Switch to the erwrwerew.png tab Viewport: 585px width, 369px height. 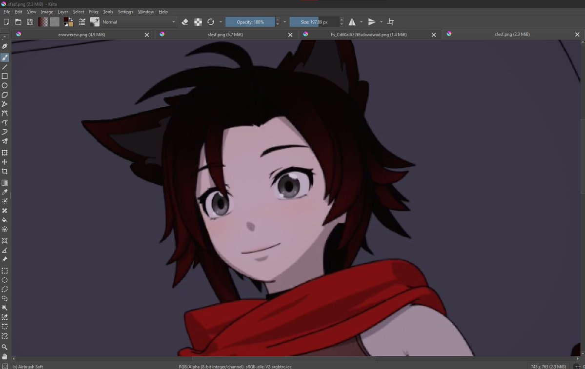(x=81, y=34)
